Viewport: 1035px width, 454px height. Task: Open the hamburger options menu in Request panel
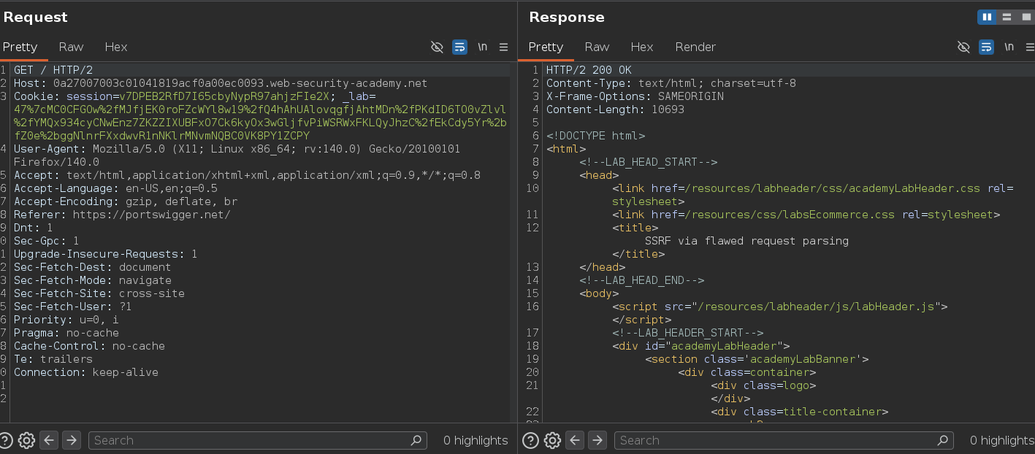503,47
